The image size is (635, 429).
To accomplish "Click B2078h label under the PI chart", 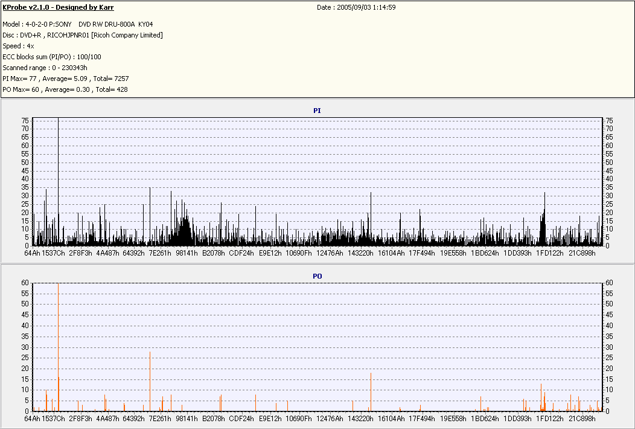I will 214,253.
